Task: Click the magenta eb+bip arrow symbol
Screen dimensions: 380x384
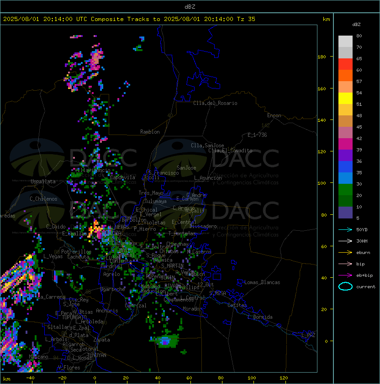Action: (345, 275)
